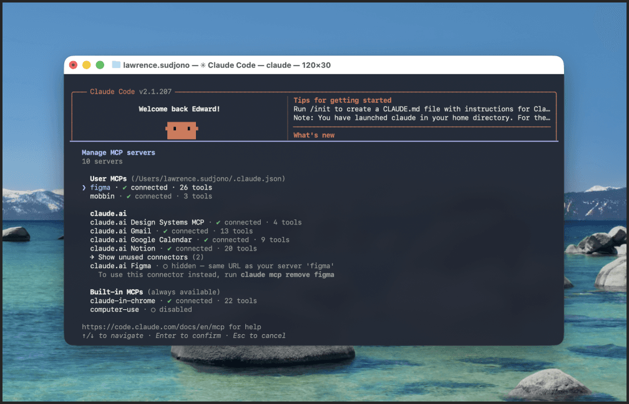Select the figma MCP server row
The height and width of the screenshot is (404, 629).
[151, 188]
